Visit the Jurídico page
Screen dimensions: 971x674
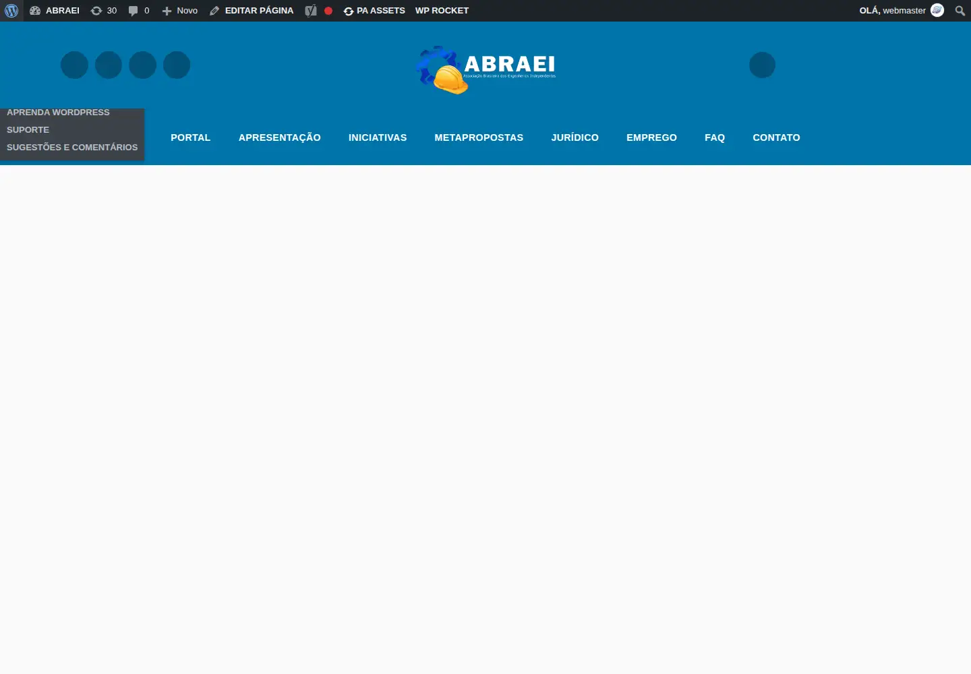[x=575, y=137]
